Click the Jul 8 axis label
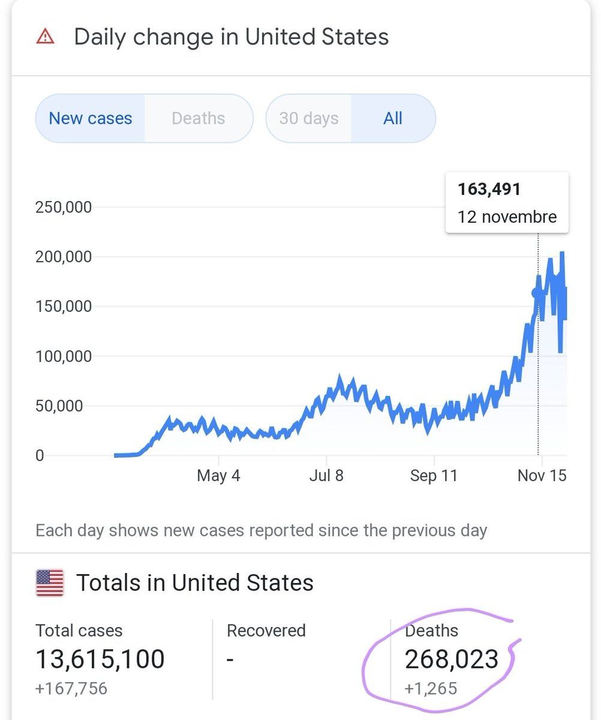 coord(326,476)
